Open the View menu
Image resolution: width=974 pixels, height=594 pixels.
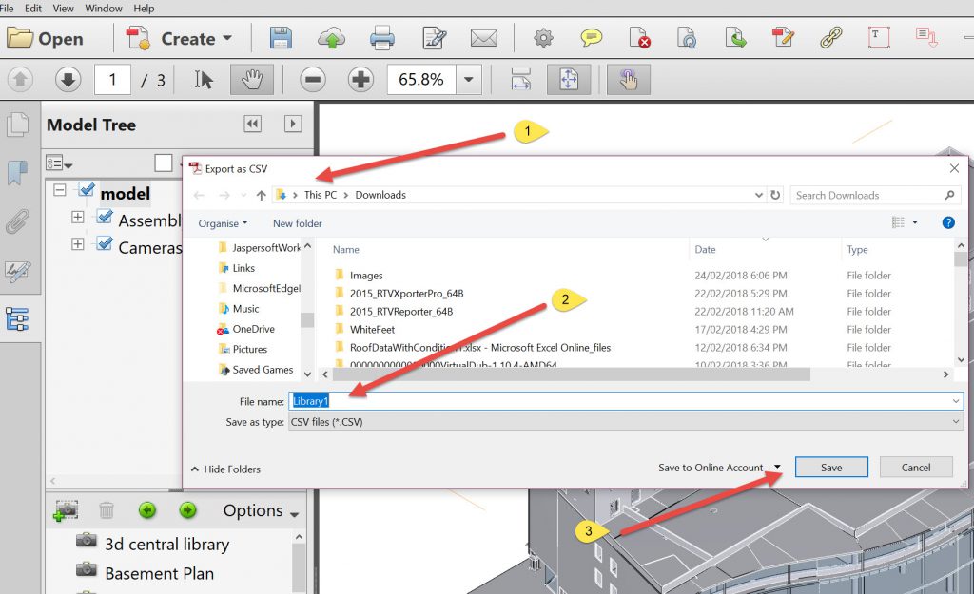pos(64,8)
